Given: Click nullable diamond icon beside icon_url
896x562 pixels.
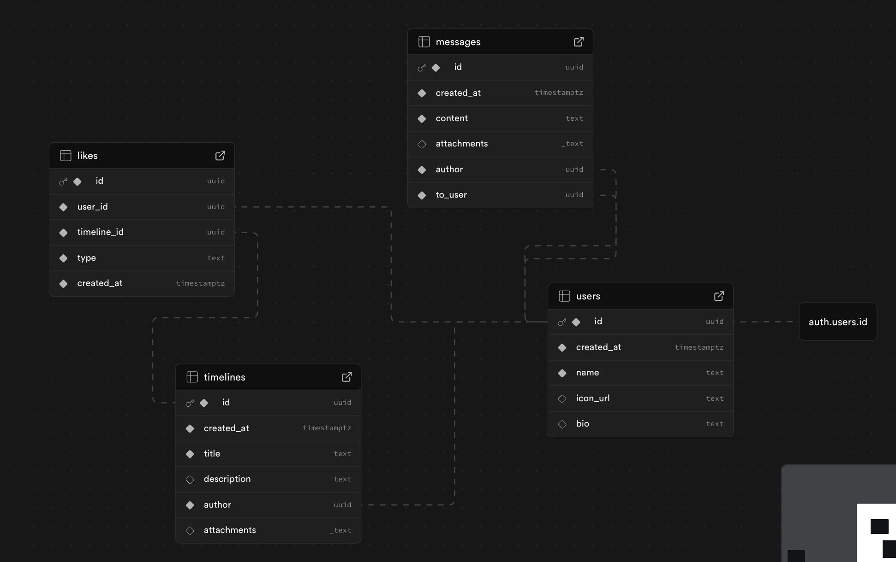Looking at the screenshot, I should [x=562, y=399].
